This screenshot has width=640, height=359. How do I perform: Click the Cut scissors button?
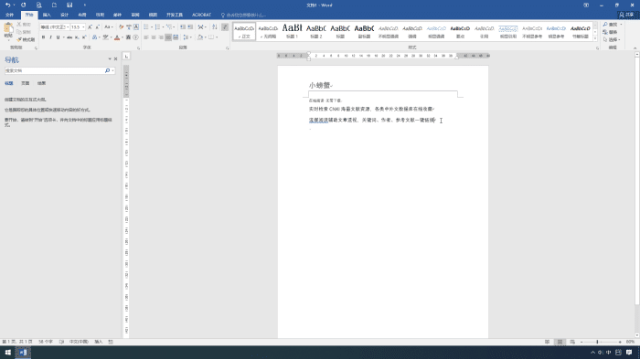(x=24, y=25)
